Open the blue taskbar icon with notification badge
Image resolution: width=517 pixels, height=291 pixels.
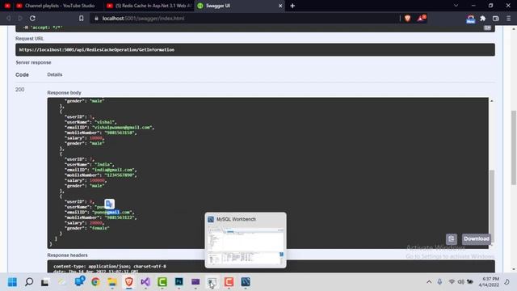tap(79, 281)
